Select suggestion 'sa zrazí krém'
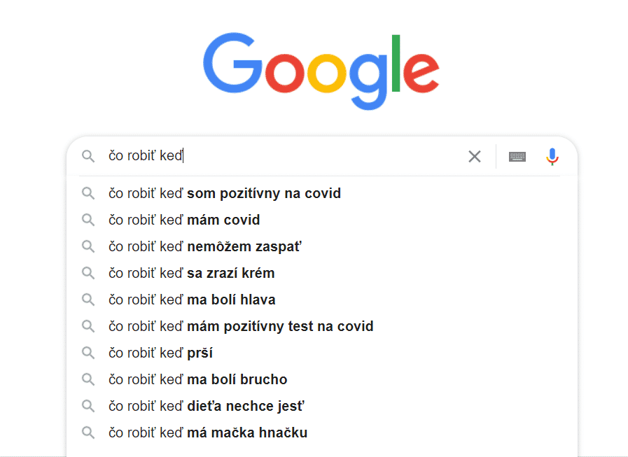Image resolution: width=628 pixels, height=457 pixels. pyautogui.click(x=322, y=273)
